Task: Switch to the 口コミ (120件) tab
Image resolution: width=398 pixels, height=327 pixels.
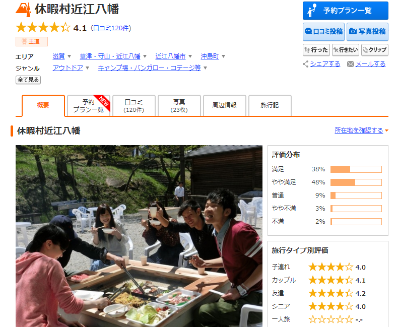Action: tap(134, 106)
